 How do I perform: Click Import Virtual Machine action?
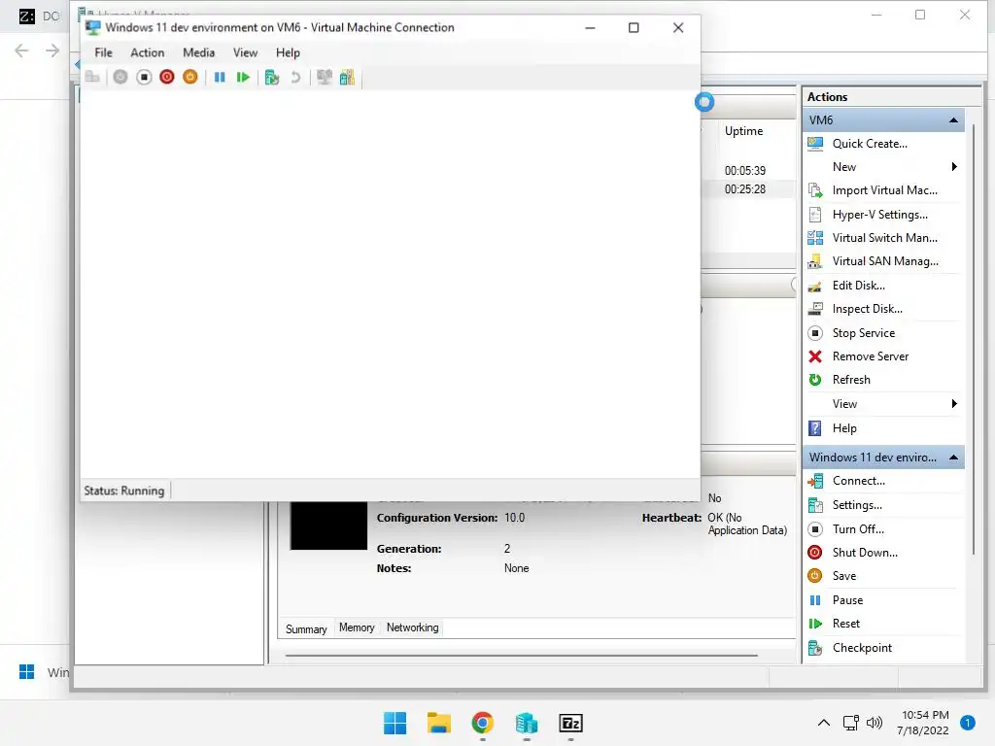(883, 190)
